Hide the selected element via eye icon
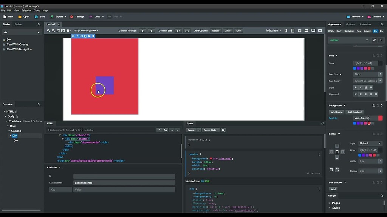Viewport: 387px width, 217px height. point(89,36)
